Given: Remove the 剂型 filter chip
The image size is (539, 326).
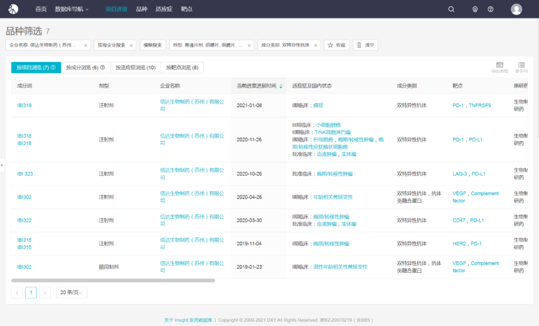Looking at the screenshot, I should 249,45.
